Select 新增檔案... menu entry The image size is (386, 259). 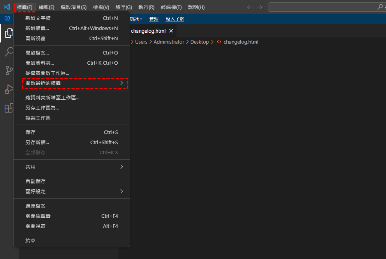coord(72,28)
